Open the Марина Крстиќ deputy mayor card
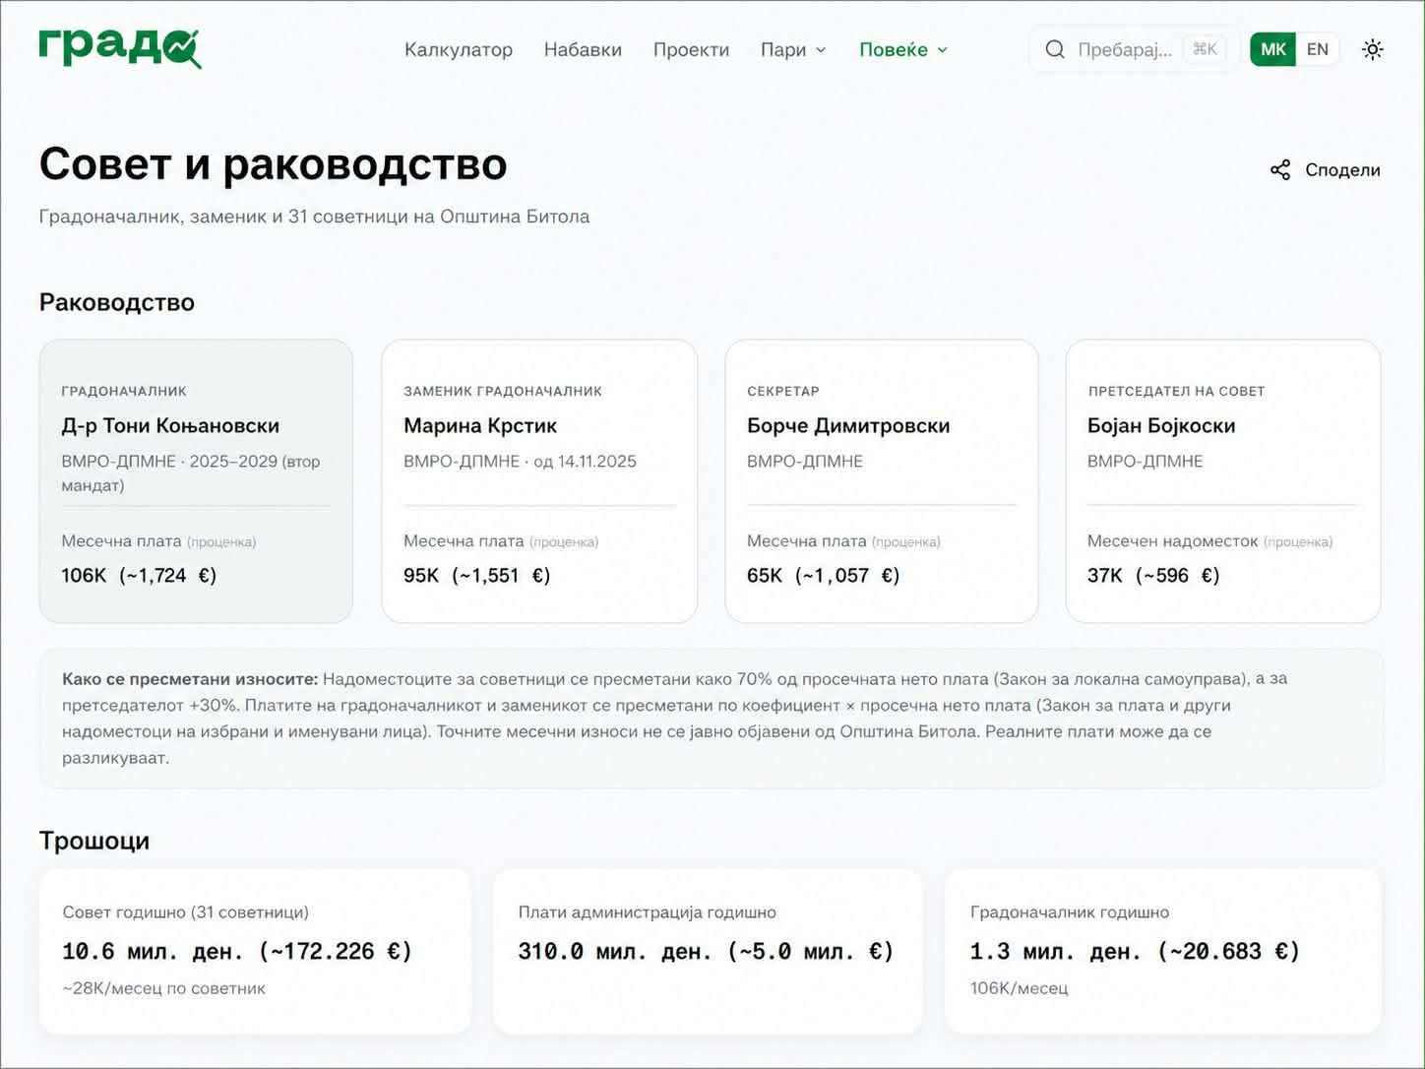The image size is (1425, 1069). 539,481
